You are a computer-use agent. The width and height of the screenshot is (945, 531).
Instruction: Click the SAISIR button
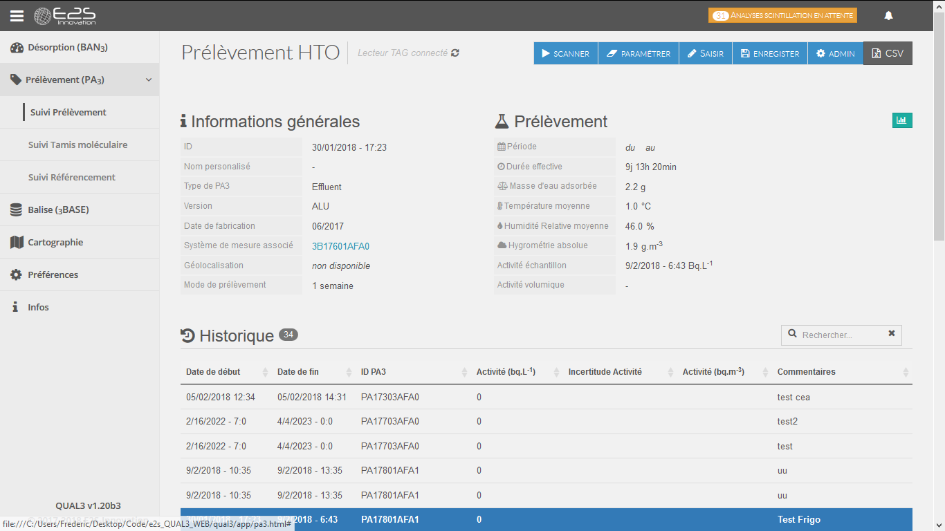pyautogui.click(x=705, y=53)
